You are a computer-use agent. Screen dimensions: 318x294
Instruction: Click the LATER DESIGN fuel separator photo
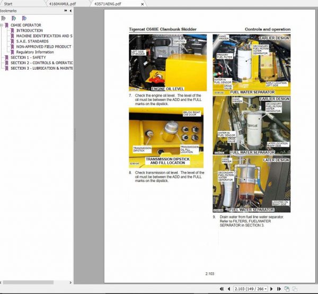click(x=251, y=184)
